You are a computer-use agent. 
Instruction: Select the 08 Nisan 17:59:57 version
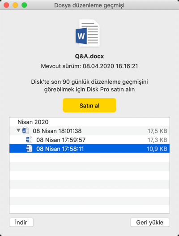coord(89,140)
